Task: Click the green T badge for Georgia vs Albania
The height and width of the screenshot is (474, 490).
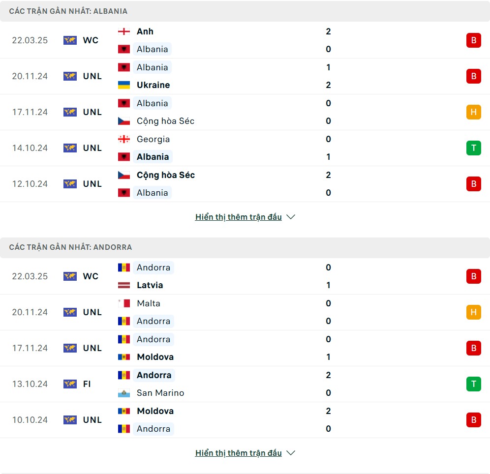Action: pyautogui.click(x=473, y=148)
